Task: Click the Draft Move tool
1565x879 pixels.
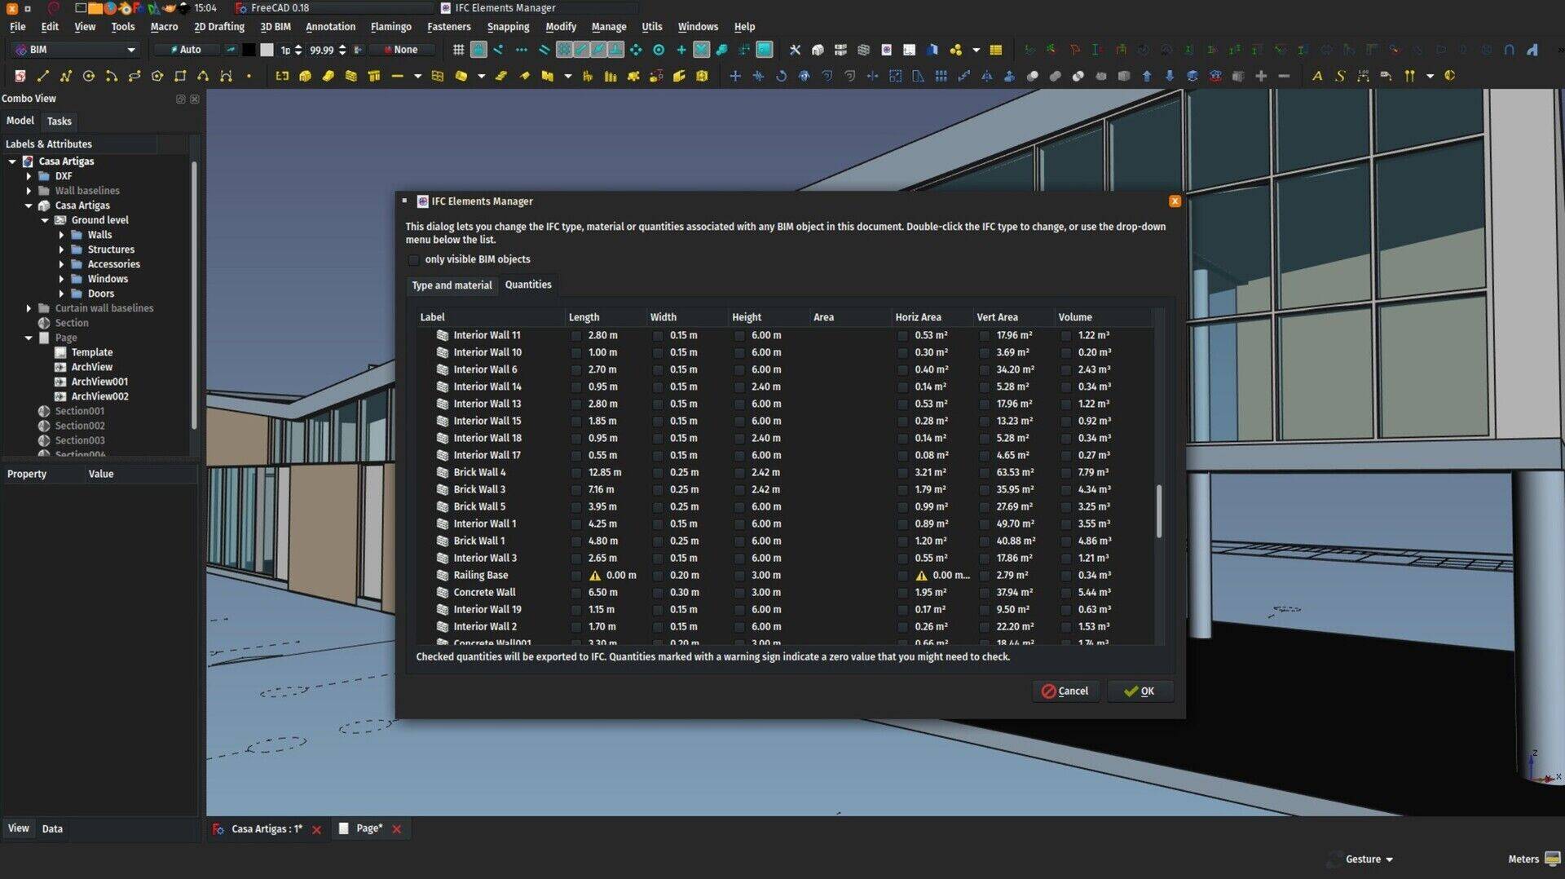Action: coord(734,76)
